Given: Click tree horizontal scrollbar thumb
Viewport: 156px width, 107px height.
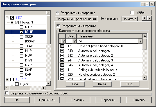Looking at the screenshot, I should pyautogui.click(x=19, y=88).
